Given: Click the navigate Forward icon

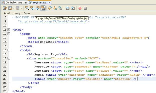Looking at the screenshot, I should pyautogui.click(x=17, y=8).
